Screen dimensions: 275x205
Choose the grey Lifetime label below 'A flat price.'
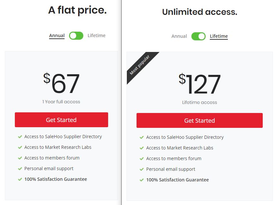[97, 36]
